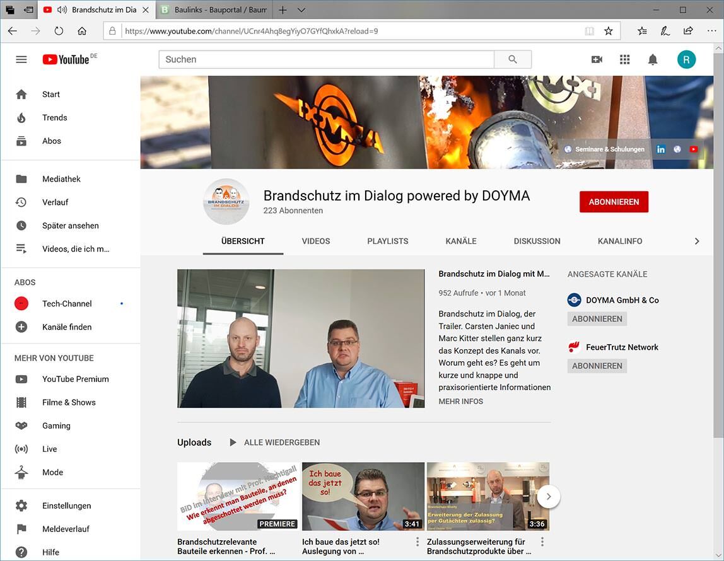724x561 pixels.
Task: Play the featured trailer video thumbnail
Action: (x=301, y=338)
